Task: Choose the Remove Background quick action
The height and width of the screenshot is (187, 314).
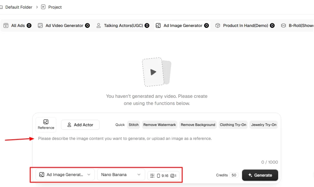Action: pos(198,125)
